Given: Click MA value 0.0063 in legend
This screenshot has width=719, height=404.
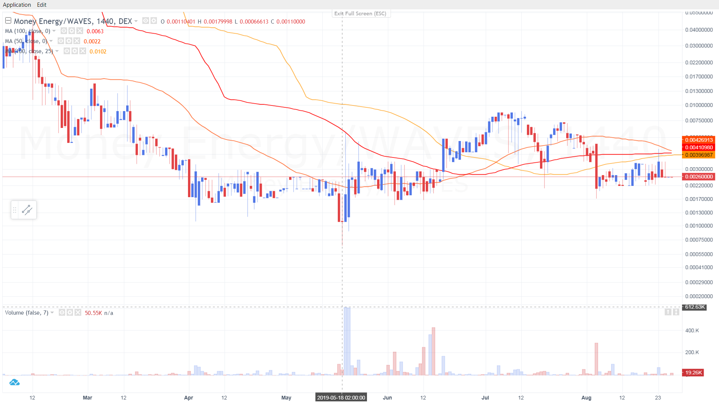Looking at the screenshot, I should tap(95, 31).
